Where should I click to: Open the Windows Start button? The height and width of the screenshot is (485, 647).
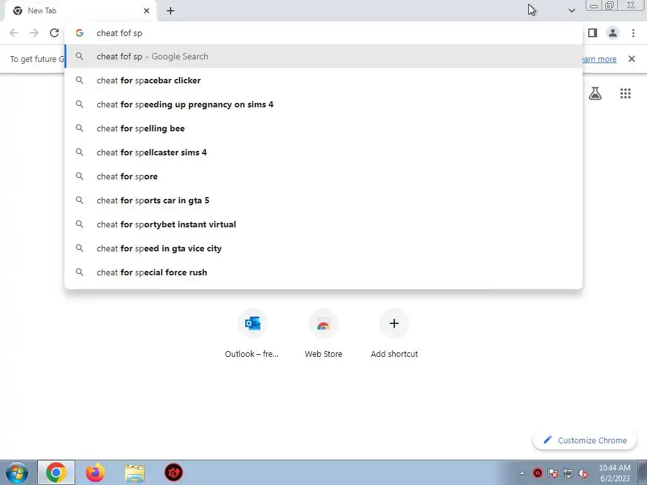[17, 472]
